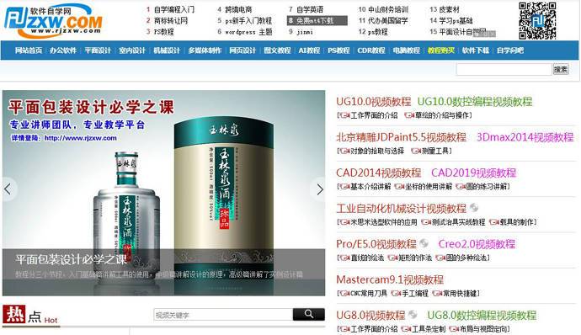Screen dimensions: 581x335
Task: Open 自学问吧 in the navigation bar
Action: pos(510,51)
